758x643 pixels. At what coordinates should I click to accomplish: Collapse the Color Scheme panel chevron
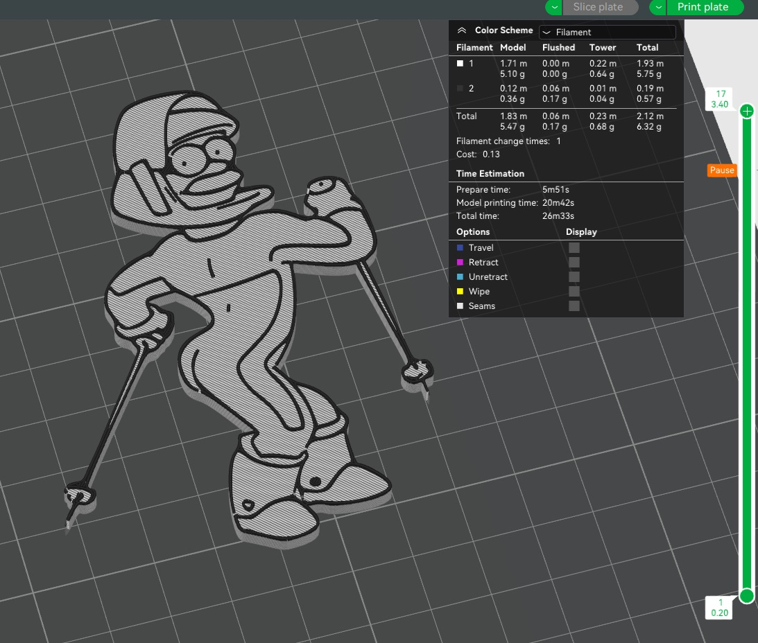pyautogui.click(x=462, y=30)
